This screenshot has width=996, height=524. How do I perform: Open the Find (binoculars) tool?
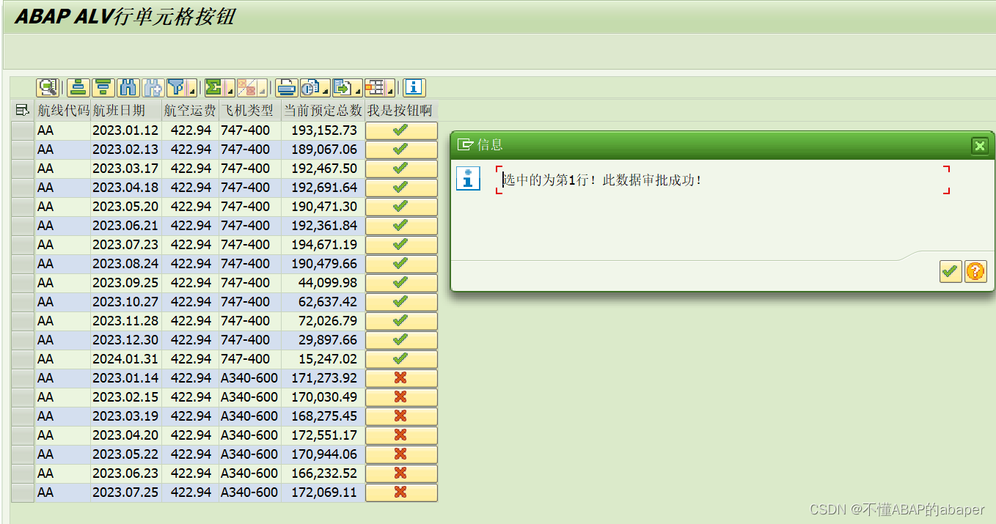(128, 87)
